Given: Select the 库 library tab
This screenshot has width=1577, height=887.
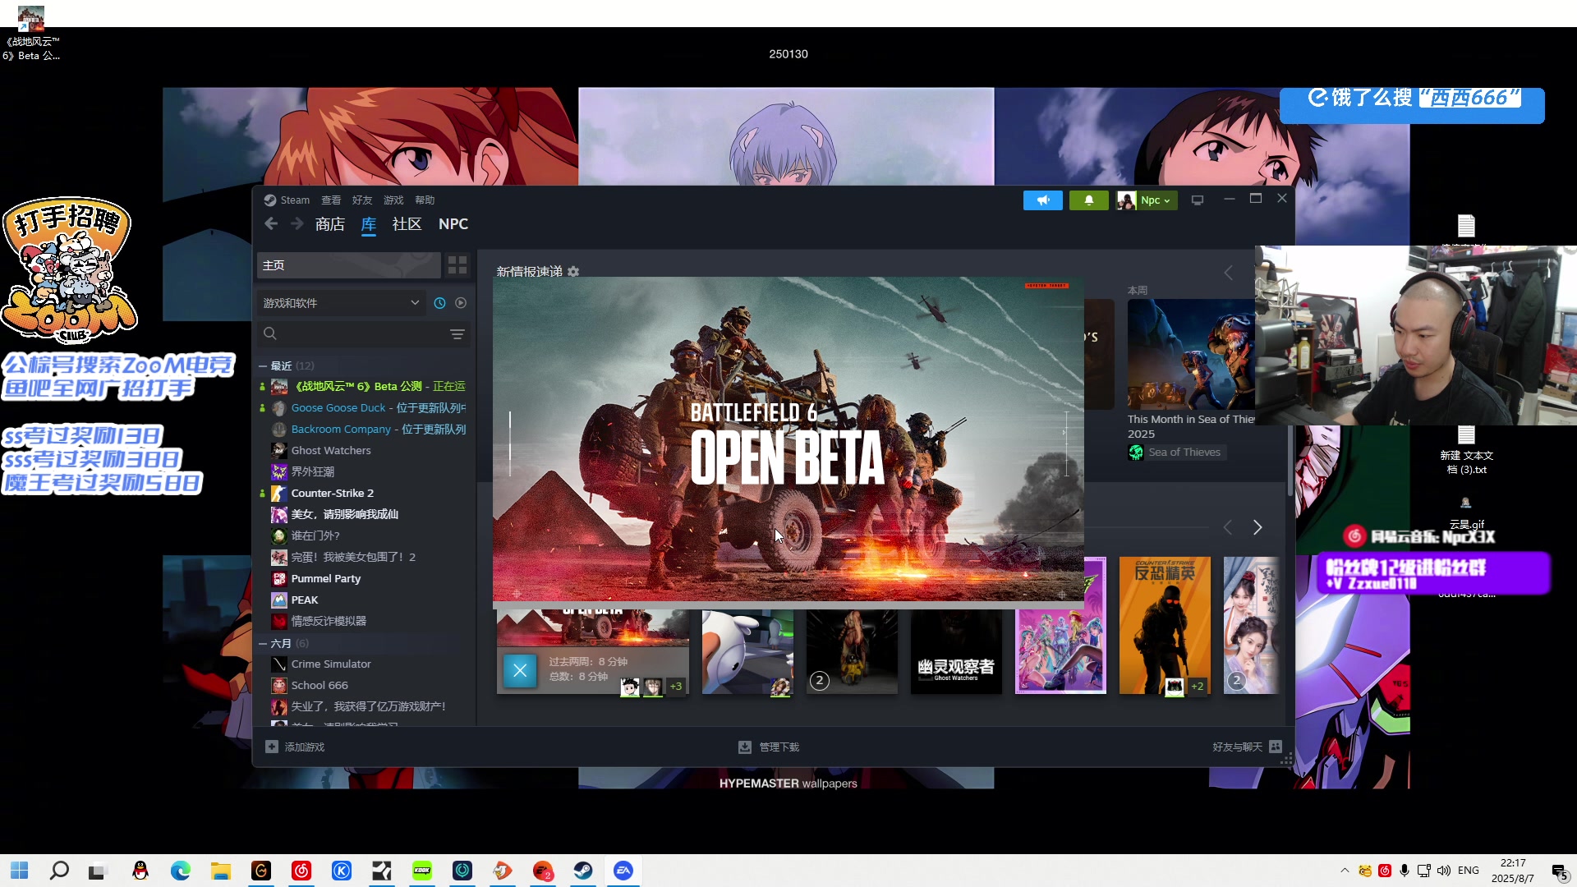Looking at the screenshot, I should pos(369,224).
